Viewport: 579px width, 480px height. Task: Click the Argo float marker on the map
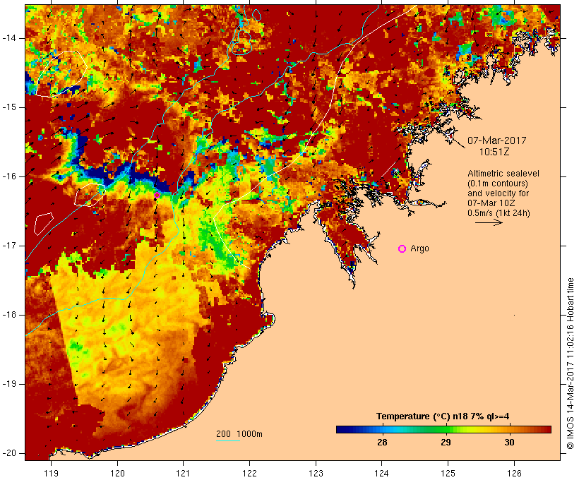click(157, 195)
